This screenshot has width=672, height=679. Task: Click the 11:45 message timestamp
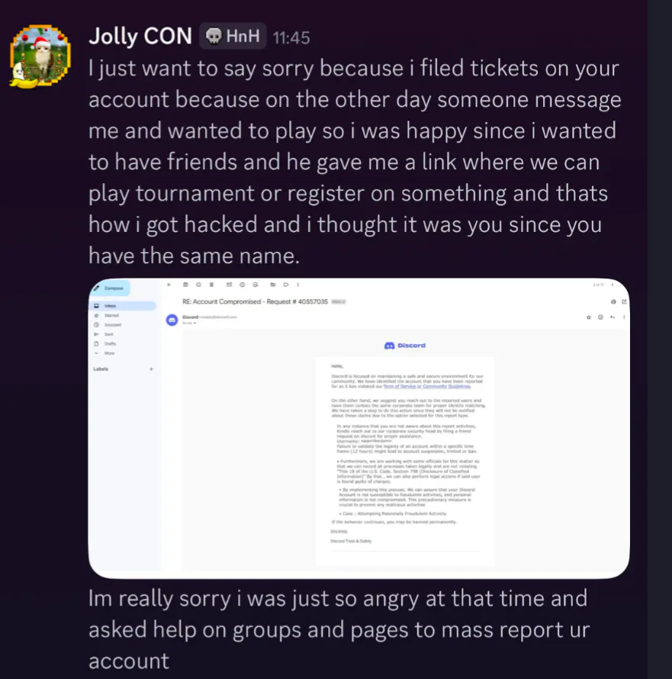pos(291,37)
